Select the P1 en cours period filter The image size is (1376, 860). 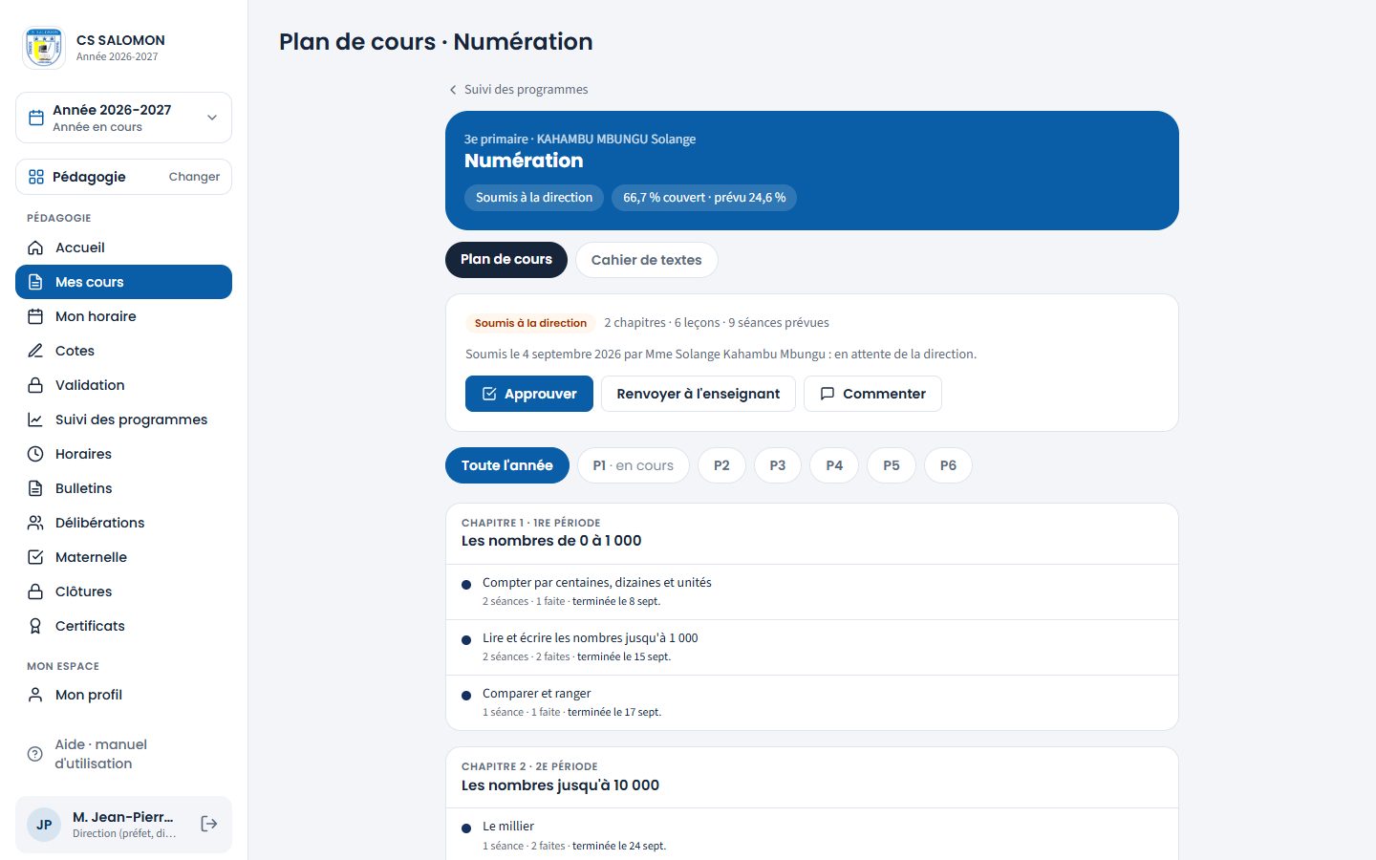pyautogui.click(x=634, y=465)
